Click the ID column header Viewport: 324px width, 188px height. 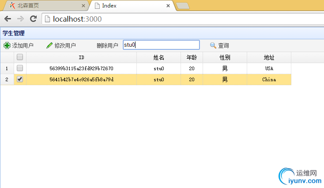tap(81, 57)
